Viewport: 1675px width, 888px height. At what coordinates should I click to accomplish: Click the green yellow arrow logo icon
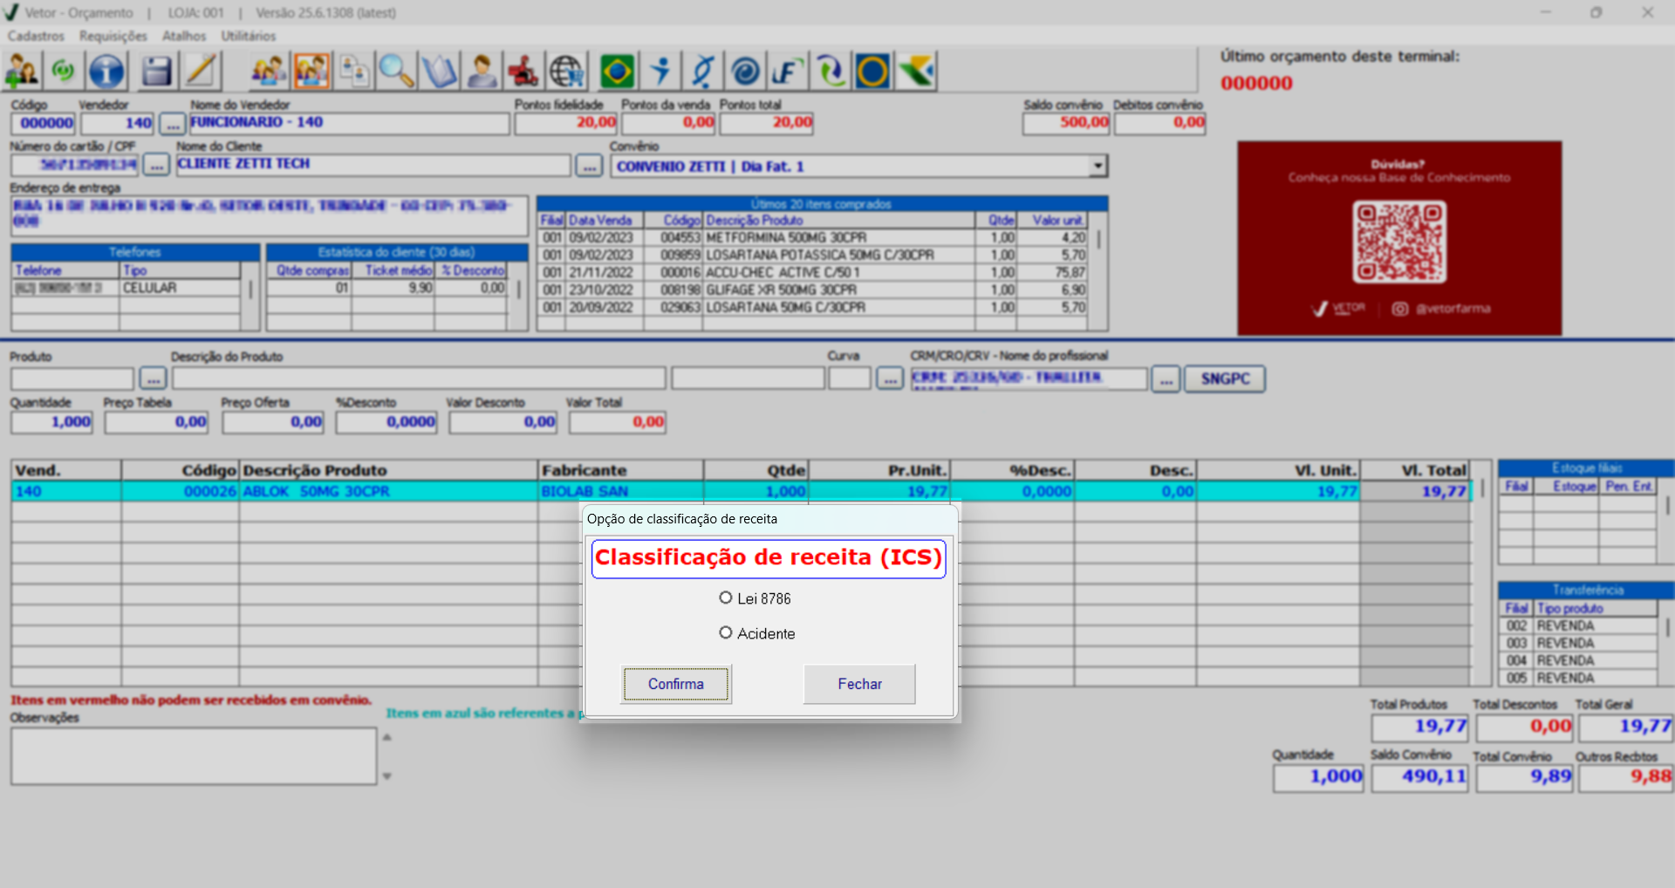click(x=916, y=71)
